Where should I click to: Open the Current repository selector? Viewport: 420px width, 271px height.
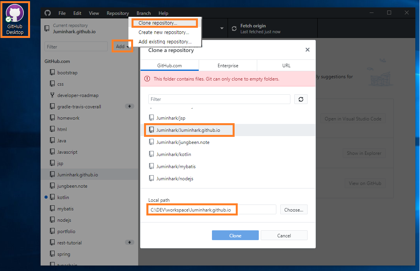coord(85,29)
